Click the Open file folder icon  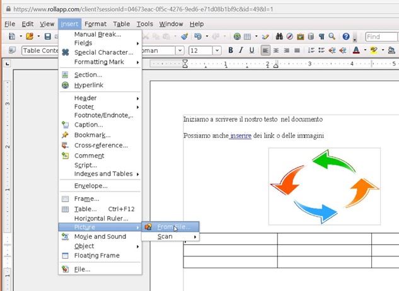point(30,37)
